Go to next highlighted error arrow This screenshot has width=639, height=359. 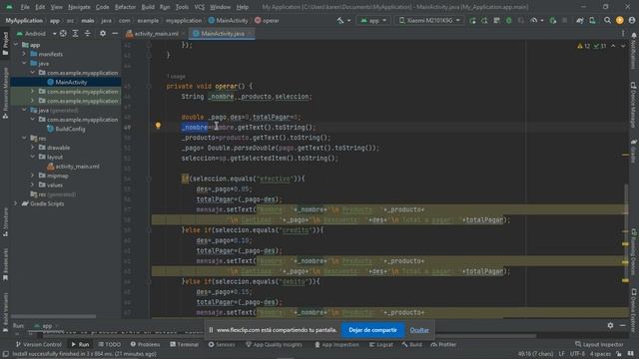click(x=623, y=46)
